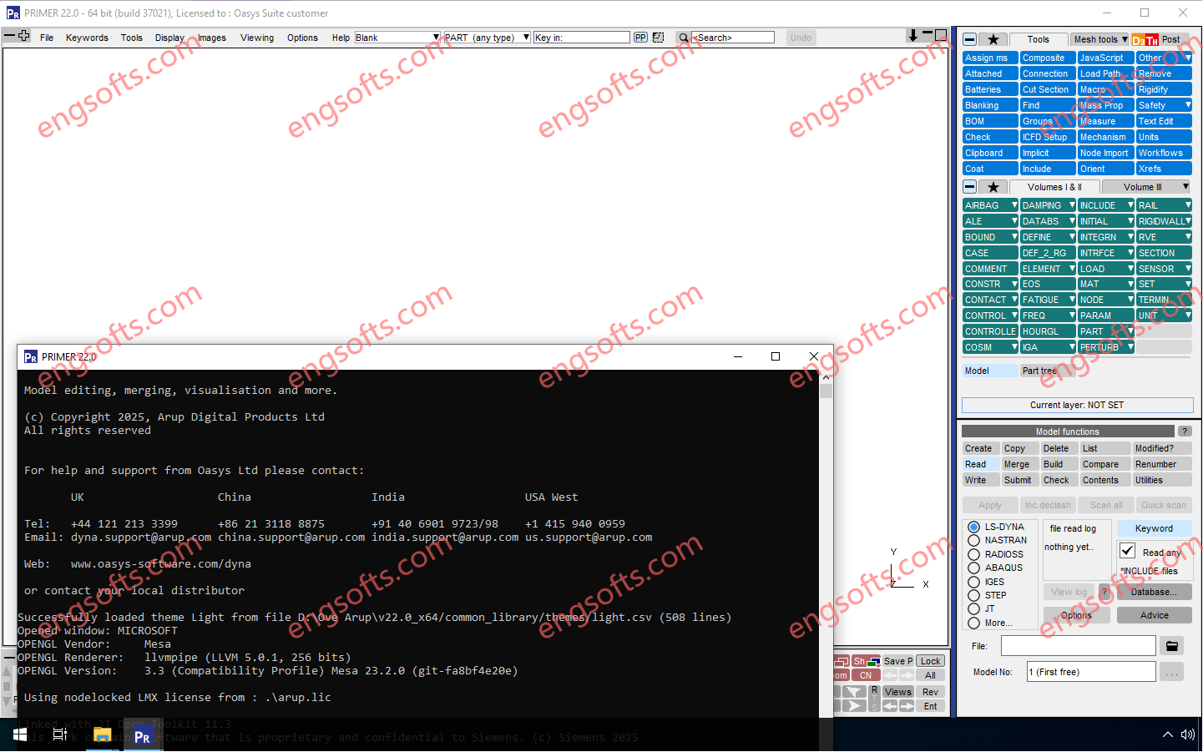Click the console window vertical scrollbar thumb
This screenshot has height=752, width=1203.
pos(826,390)
